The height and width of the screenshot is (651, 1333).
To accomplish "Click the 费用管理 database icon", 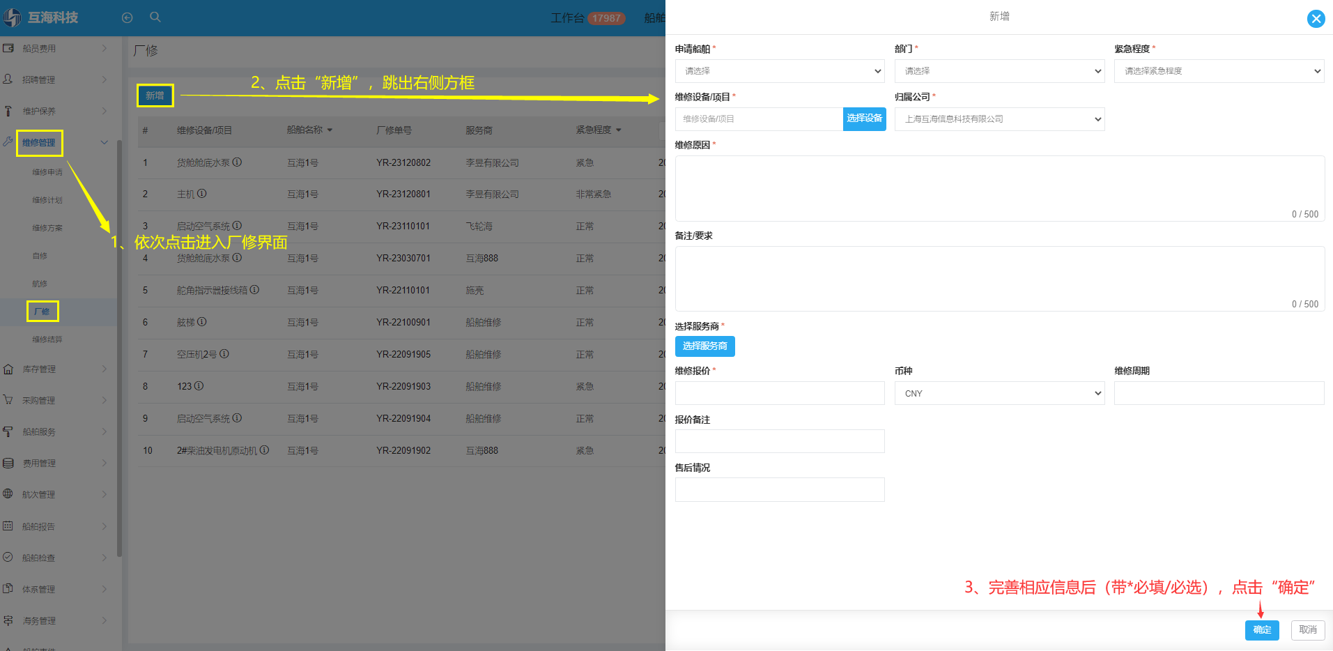I will [8, 463].
